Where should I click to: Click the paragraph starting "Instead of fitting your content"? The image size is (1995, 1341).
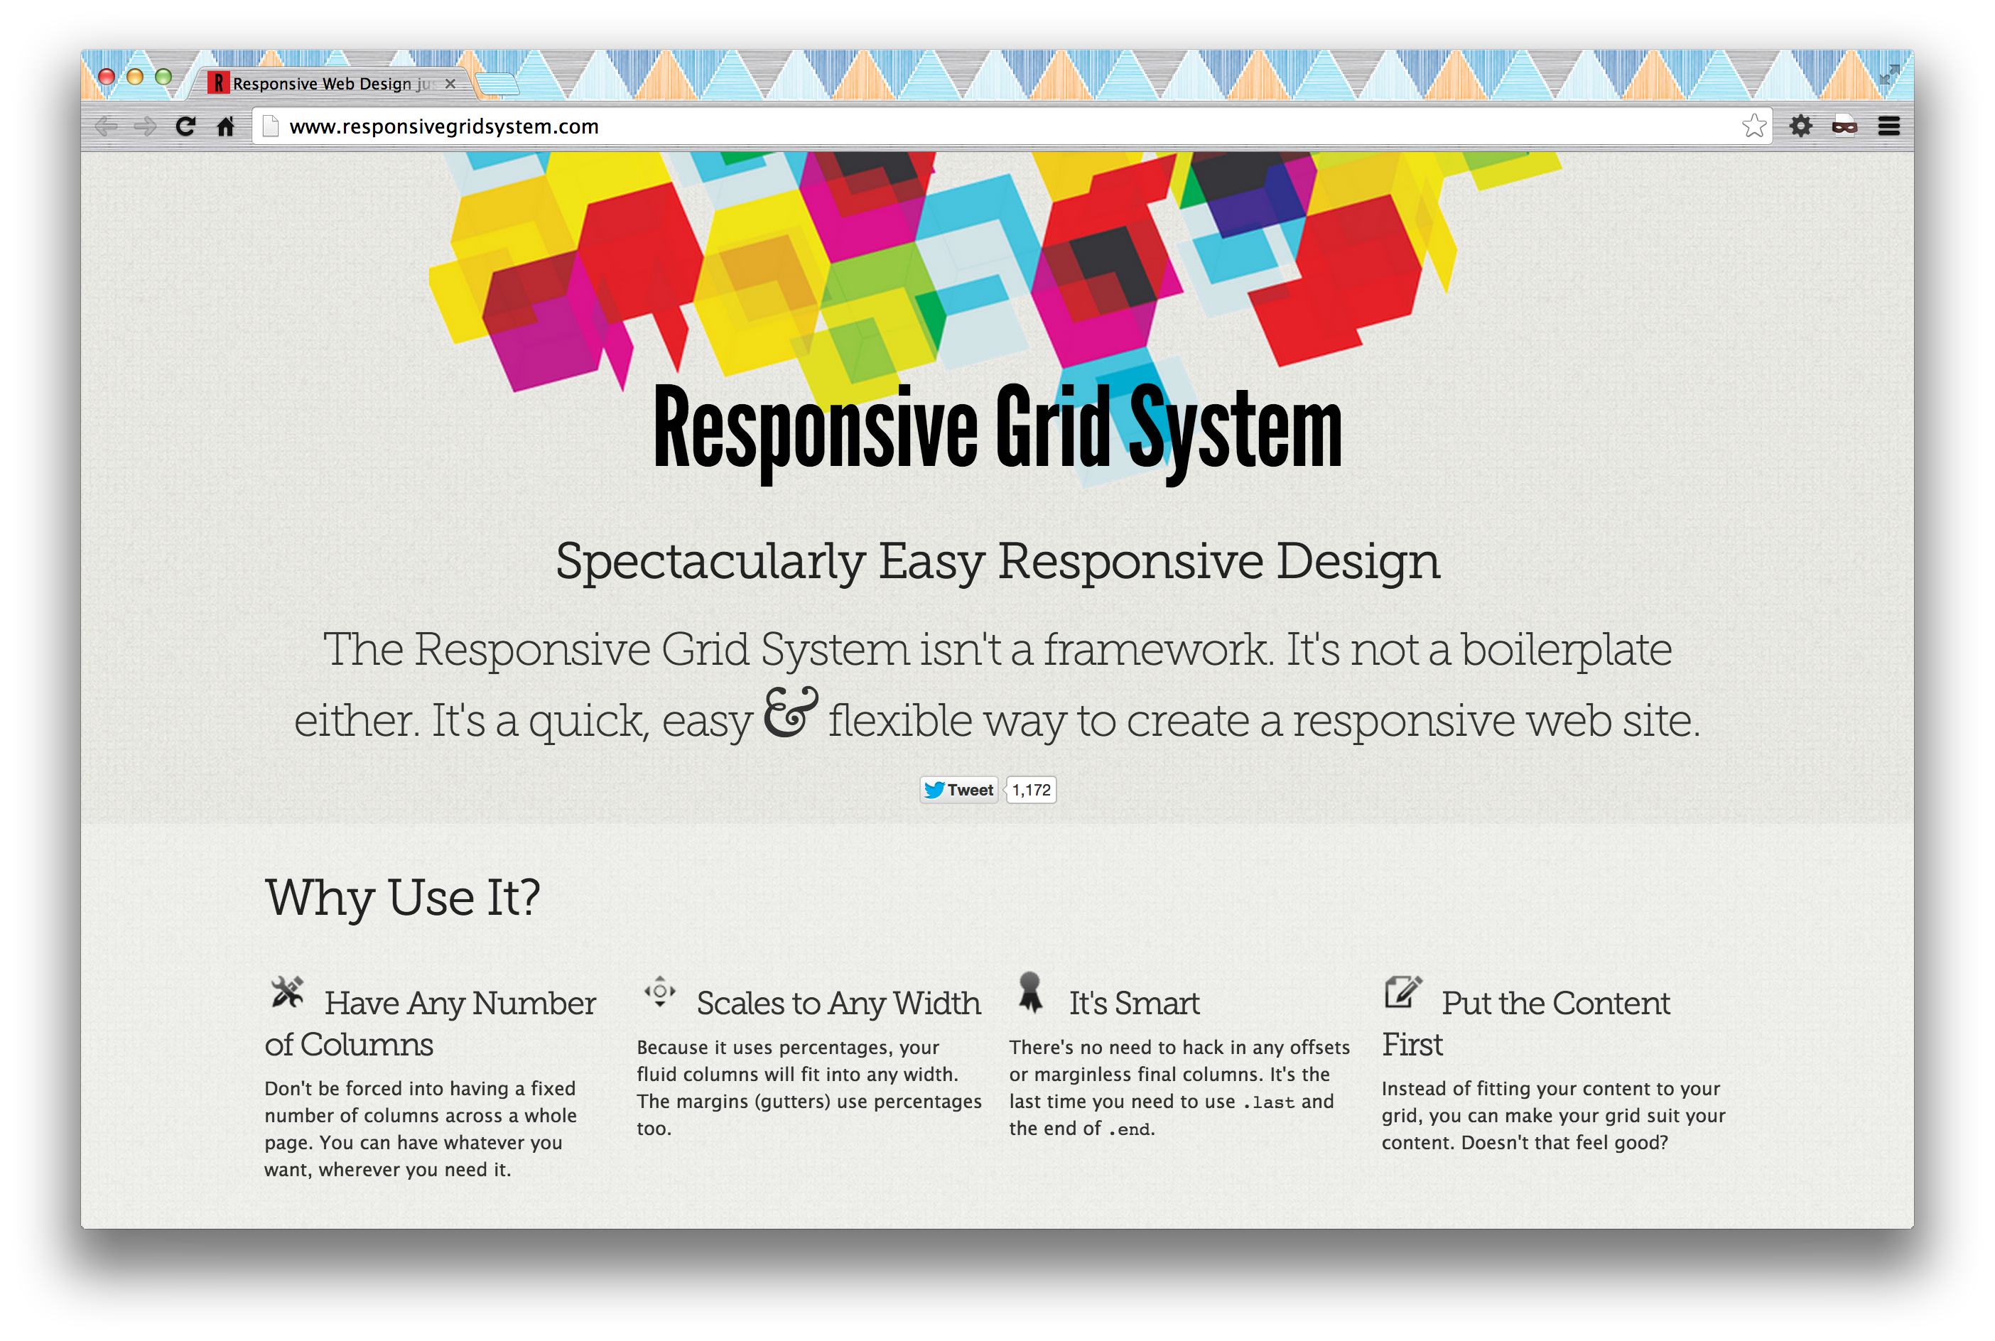click(1552, 1115)
